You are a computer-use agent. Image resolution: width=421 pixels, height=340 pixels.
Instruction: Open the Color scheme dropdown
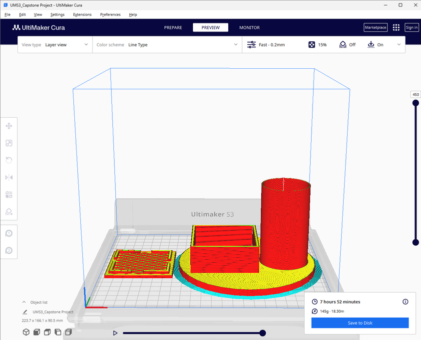tap(167, 45)
